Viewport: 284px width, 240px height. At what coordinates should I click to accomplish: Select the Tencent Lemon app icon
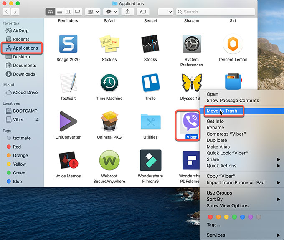[233, 44]
